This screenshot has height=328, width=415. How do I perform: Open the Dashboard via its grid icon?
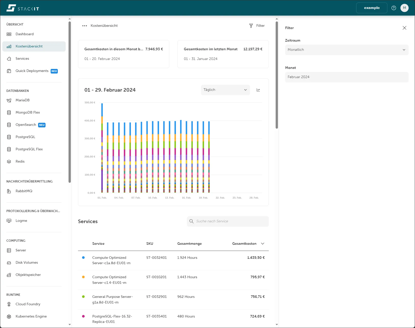point(9,34)
